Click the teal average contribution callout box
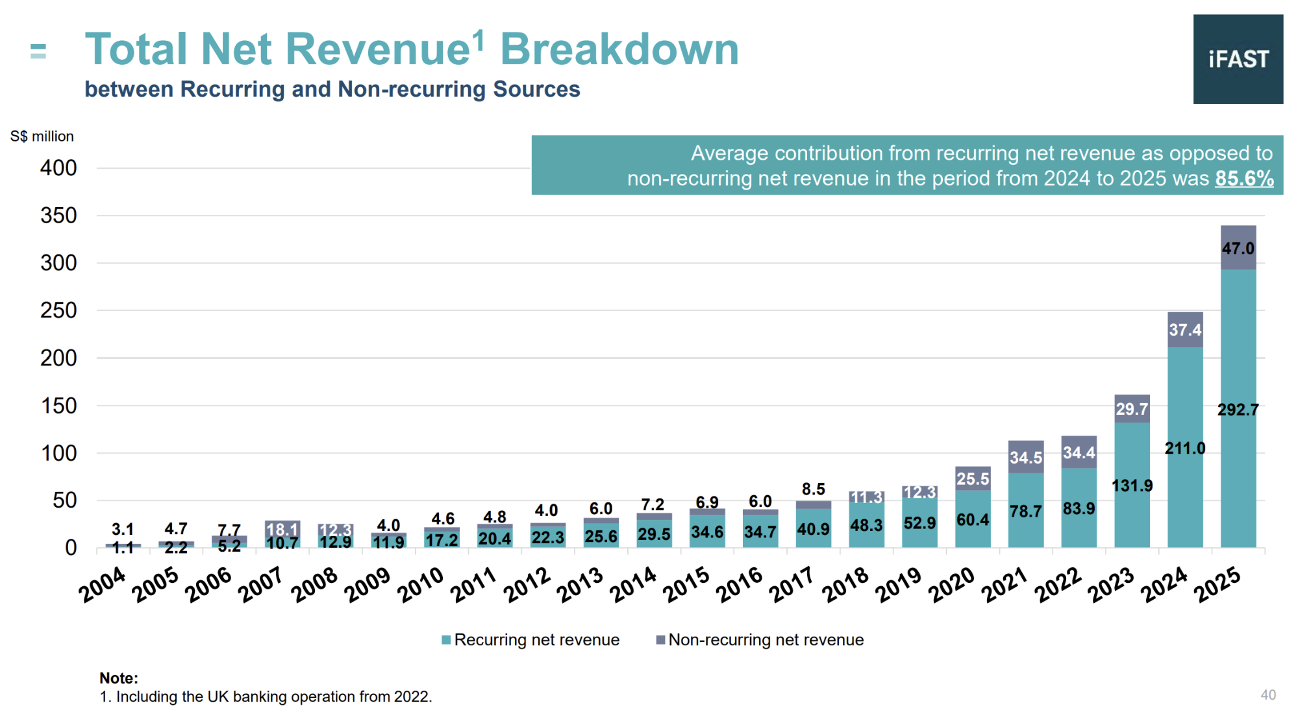 [x=906, y=165]
